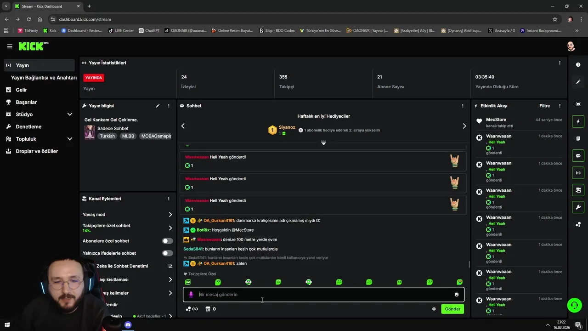588x331 pixels.
Task: Toggle Abonelere özel sohbet switch
Action: pos(167,241)
